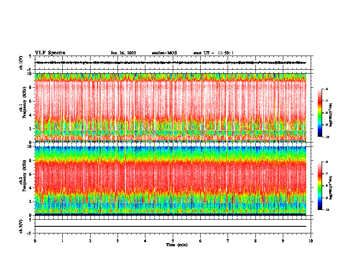Click time axis tick label "1"
The width and height of the screenshot is (350, 270).
(x=62, y=241)
